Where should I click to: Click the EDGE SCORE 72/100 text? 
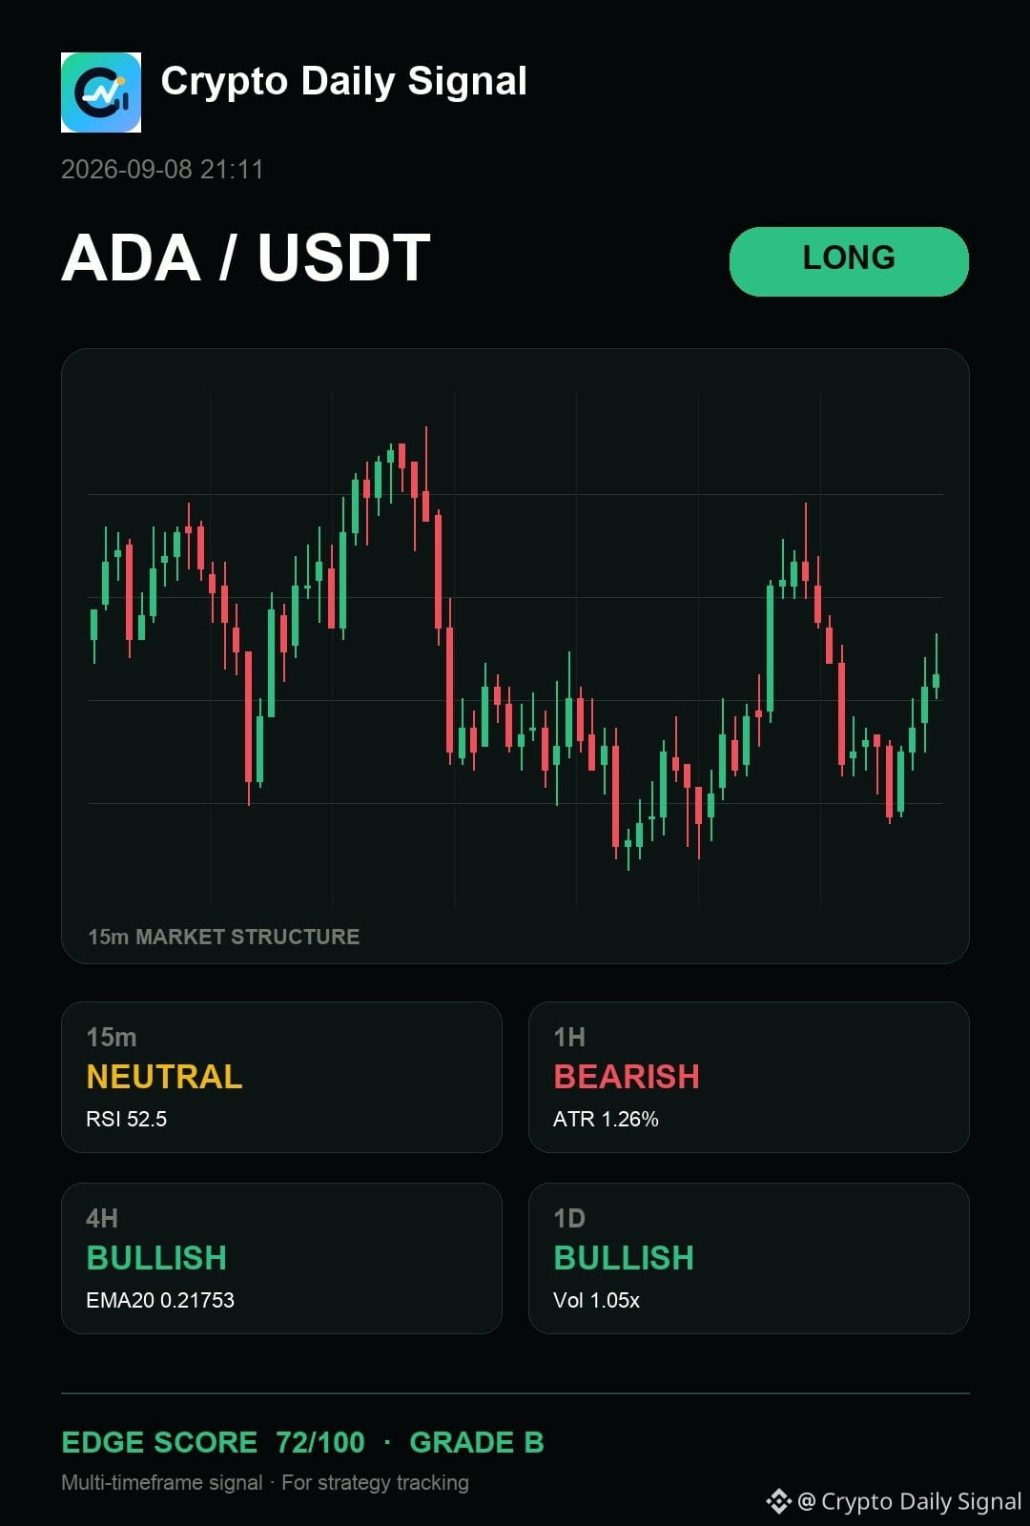(213, 1442)
